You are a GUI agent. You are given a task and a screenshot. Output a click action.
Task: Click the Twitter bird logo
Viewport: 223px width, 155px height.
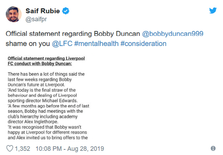pyautogui.click(x=213, y=10)
